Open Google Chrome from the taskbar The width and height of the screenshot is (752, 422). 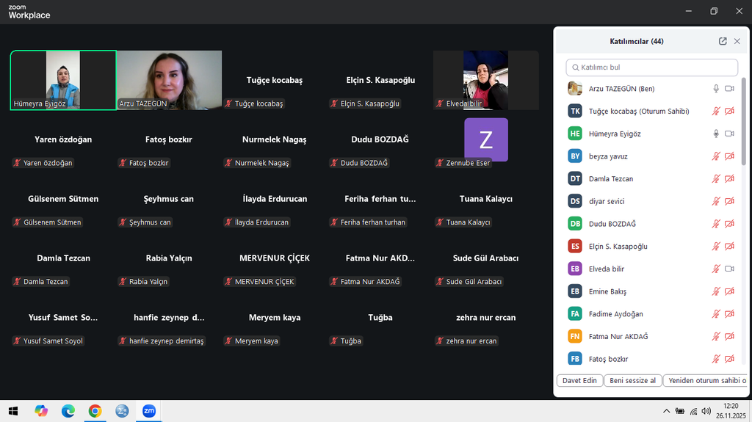point(95,411)
